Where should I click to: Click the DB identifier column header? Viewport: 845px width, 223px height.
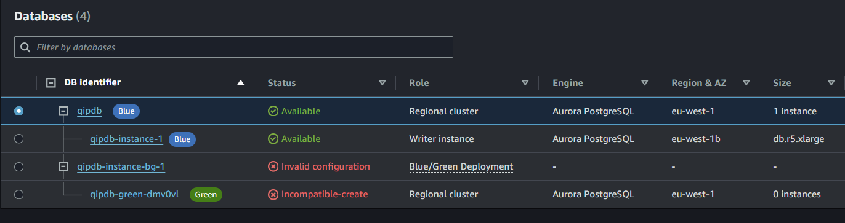[x=92, y=82]
